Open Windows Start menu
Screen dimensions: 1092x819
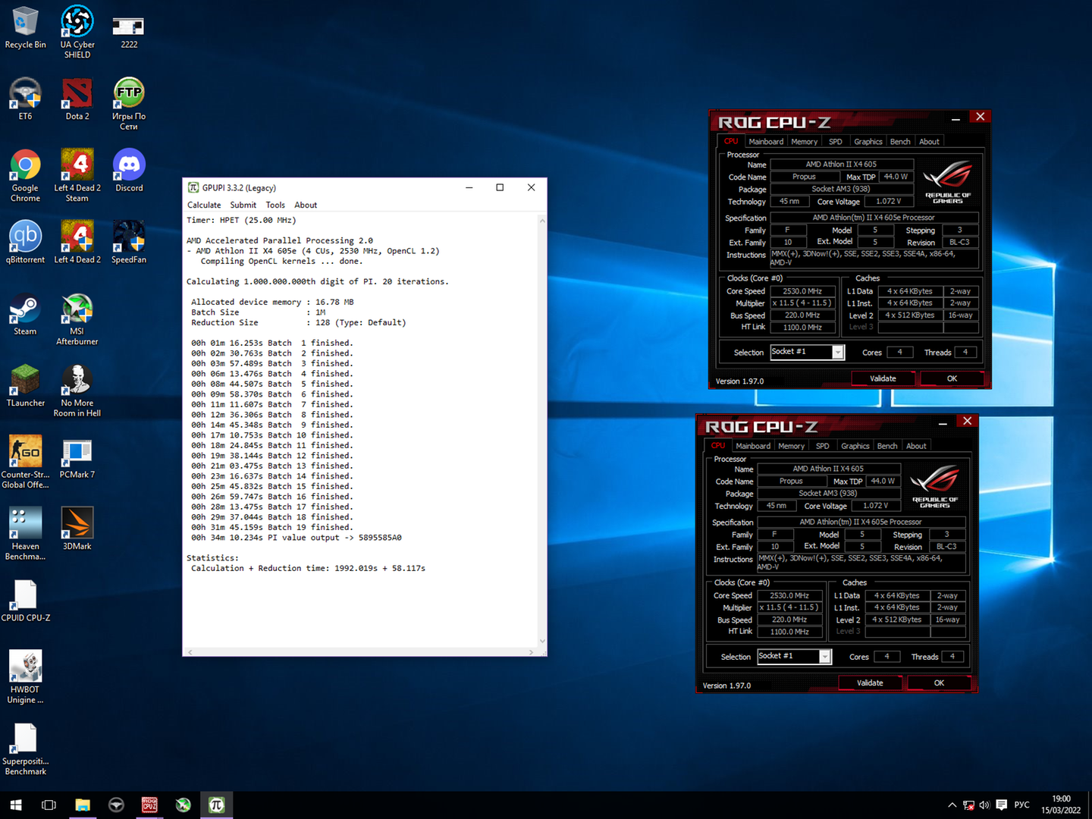(16, 805)
